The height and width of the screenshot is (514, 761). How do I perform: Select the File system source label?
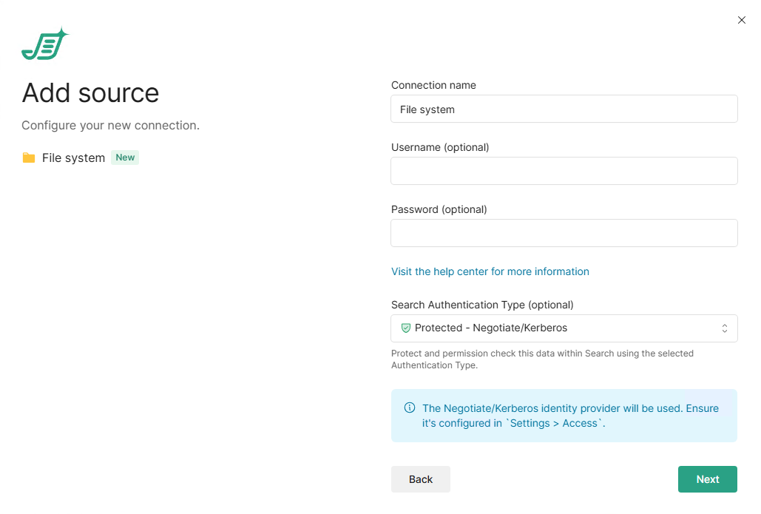[x=73, y=158]
